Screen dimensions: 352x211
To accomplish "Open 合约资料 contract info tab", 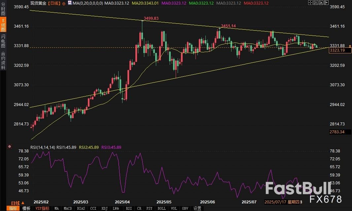I will pyautogui.click(x=3, y=60).
